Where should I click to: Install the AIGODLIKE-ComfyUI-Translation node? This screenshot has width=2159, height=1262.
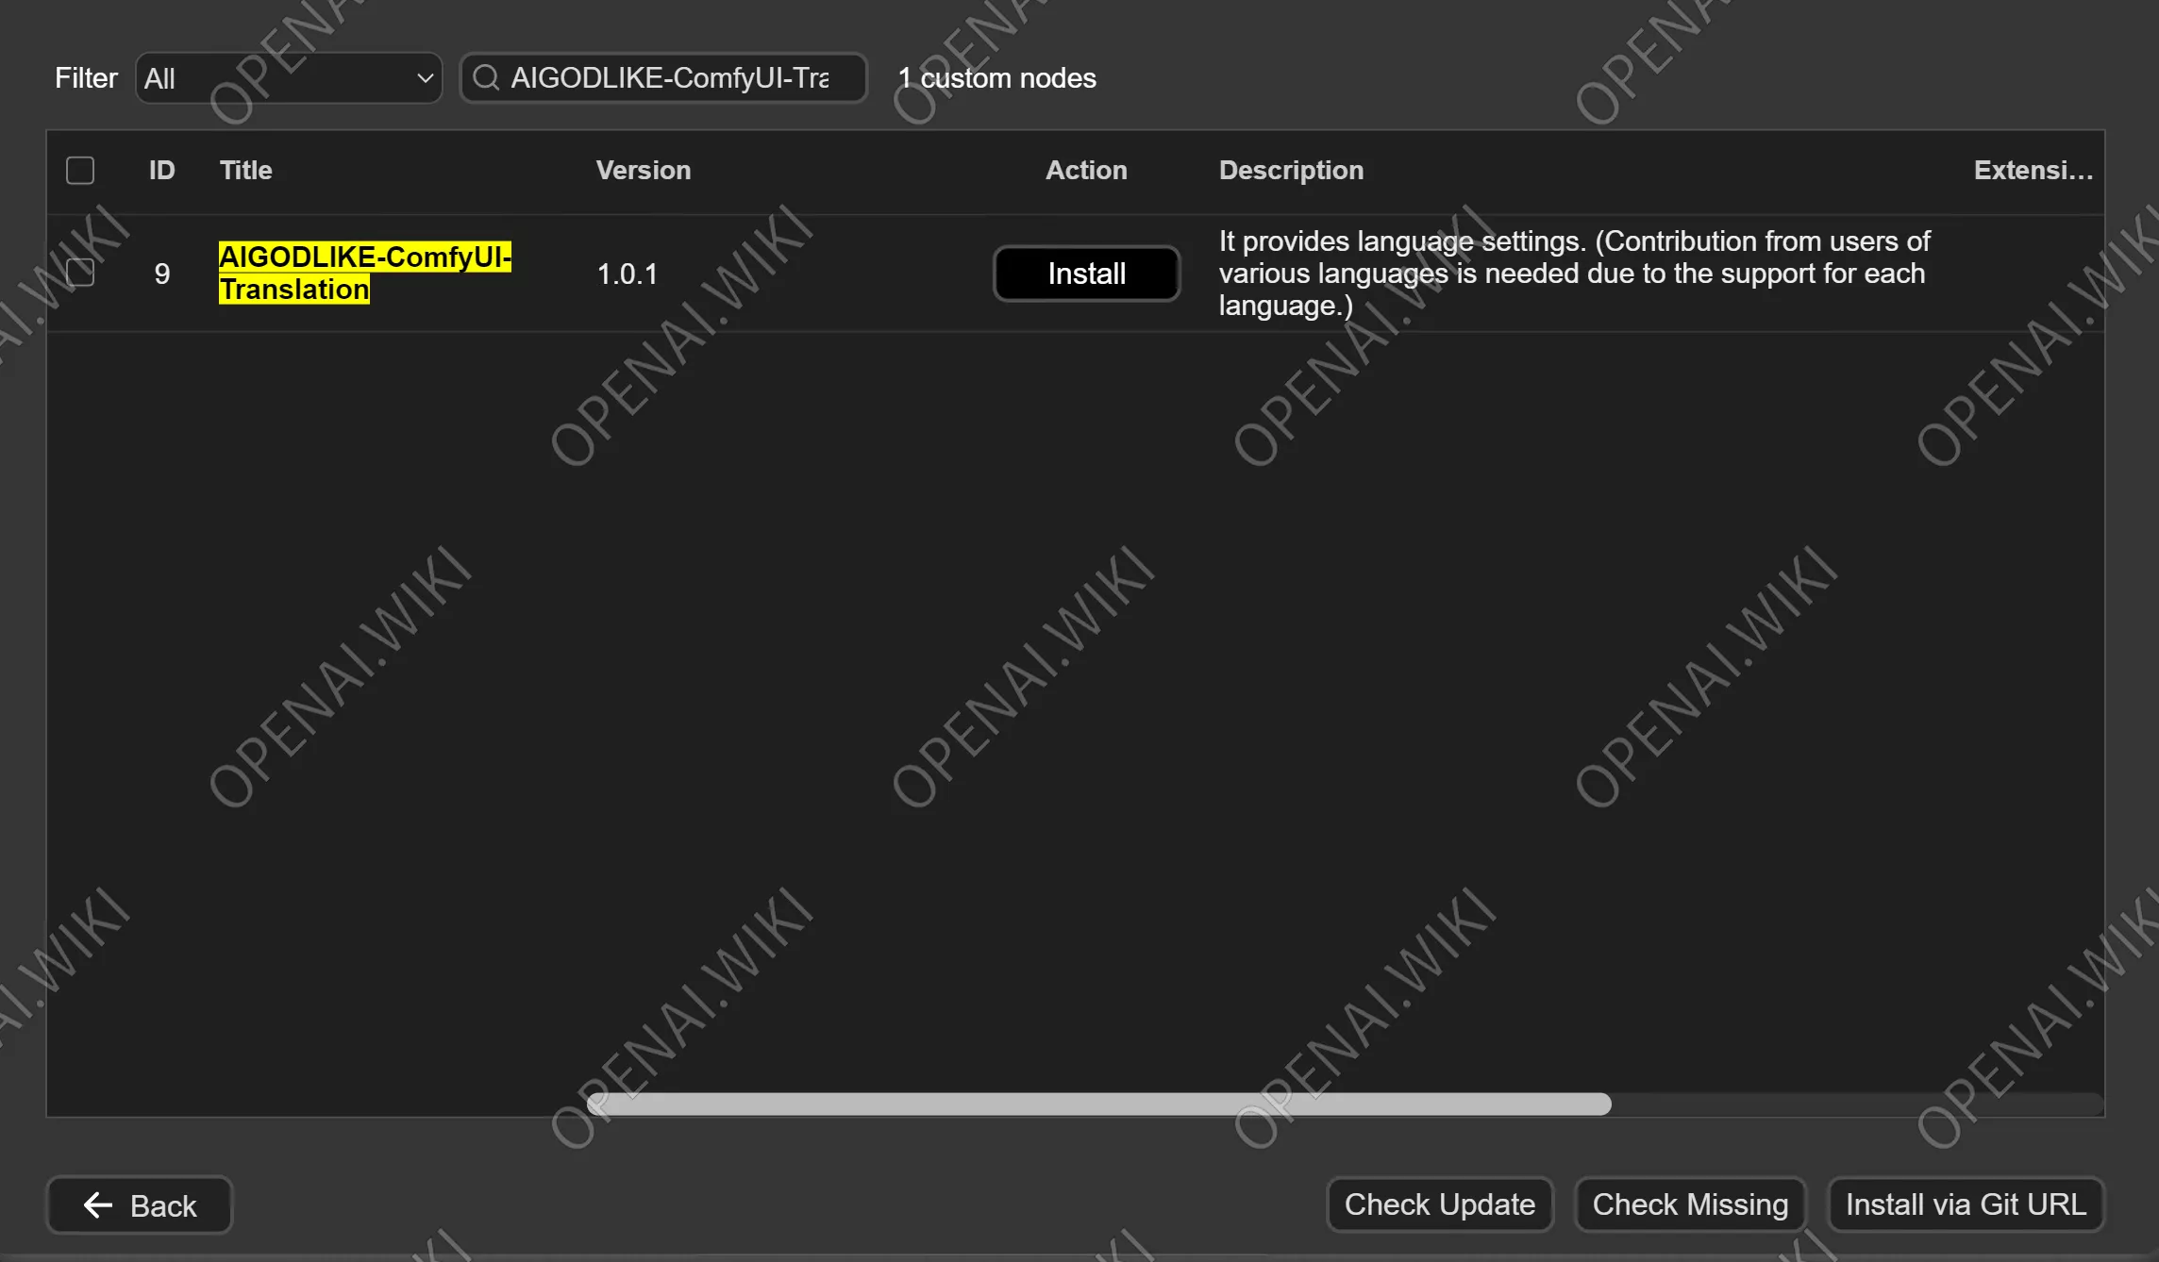click(x=1086, y=274)
